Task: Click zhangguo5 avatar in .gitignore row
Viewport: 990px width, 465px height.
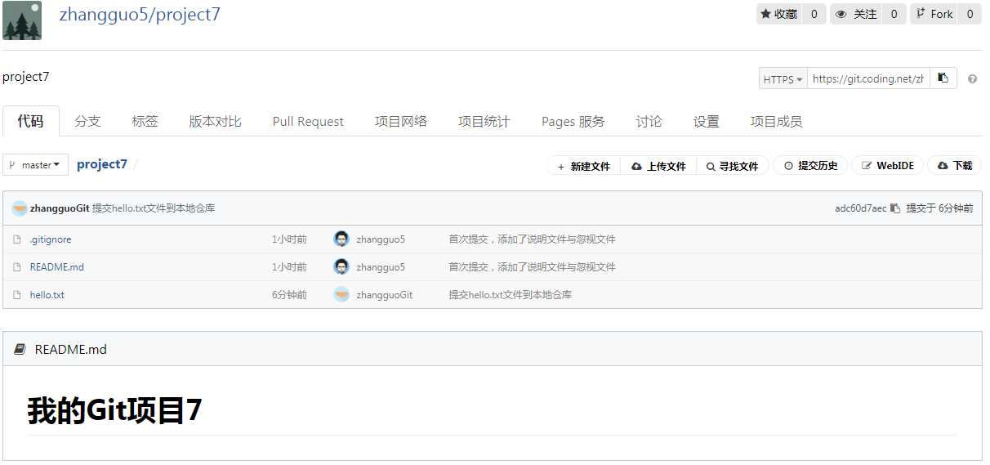Action: coord(341,239)
